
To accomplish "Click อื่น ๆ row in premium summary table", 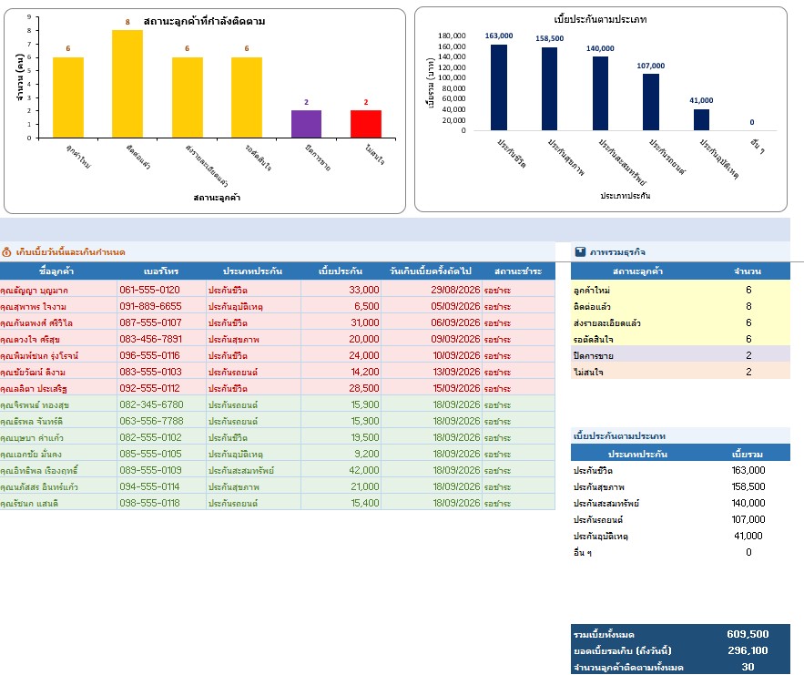I will tap(680, 552).
